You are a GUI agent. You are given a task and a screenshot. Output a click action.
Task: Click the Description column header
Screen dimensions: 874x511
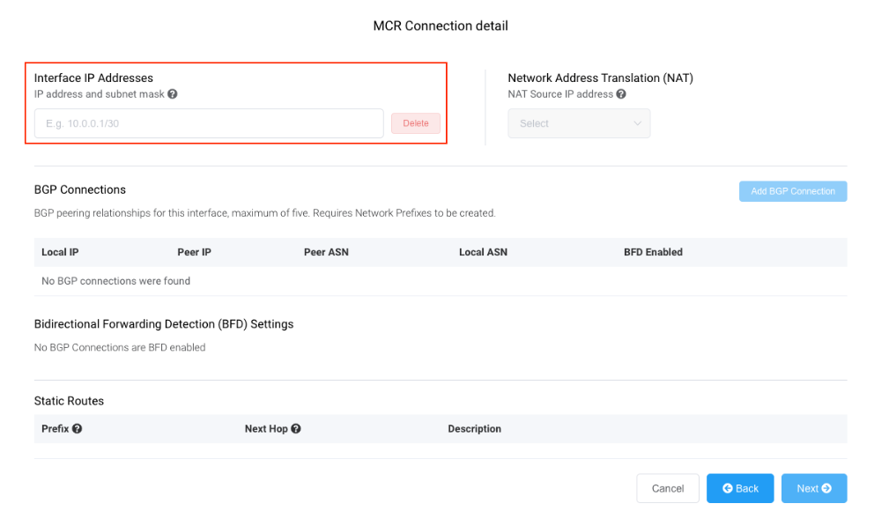[474, 428]
